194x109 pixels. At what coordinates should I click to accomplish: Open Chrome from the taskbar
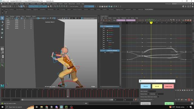click(x=46, y=107)
